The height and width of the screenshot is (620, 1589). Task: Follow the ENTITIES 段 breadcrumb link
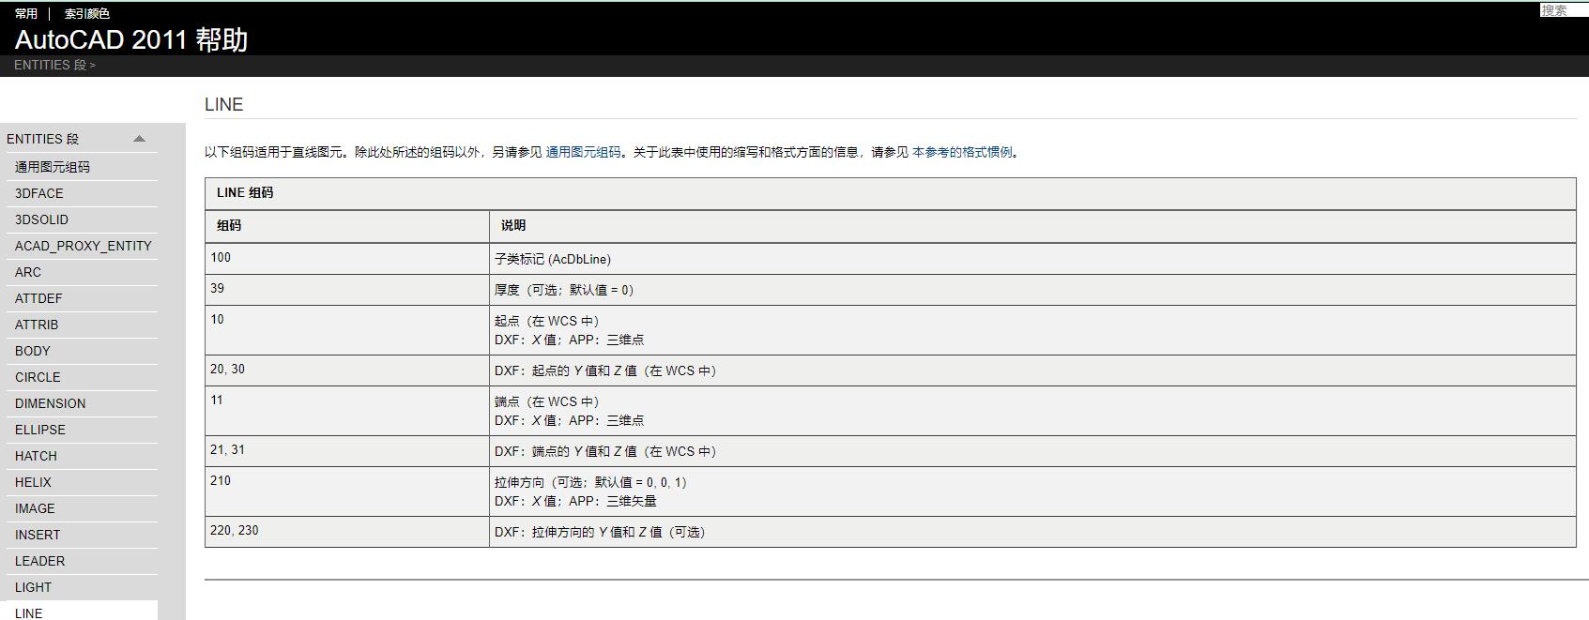[50, 65]
